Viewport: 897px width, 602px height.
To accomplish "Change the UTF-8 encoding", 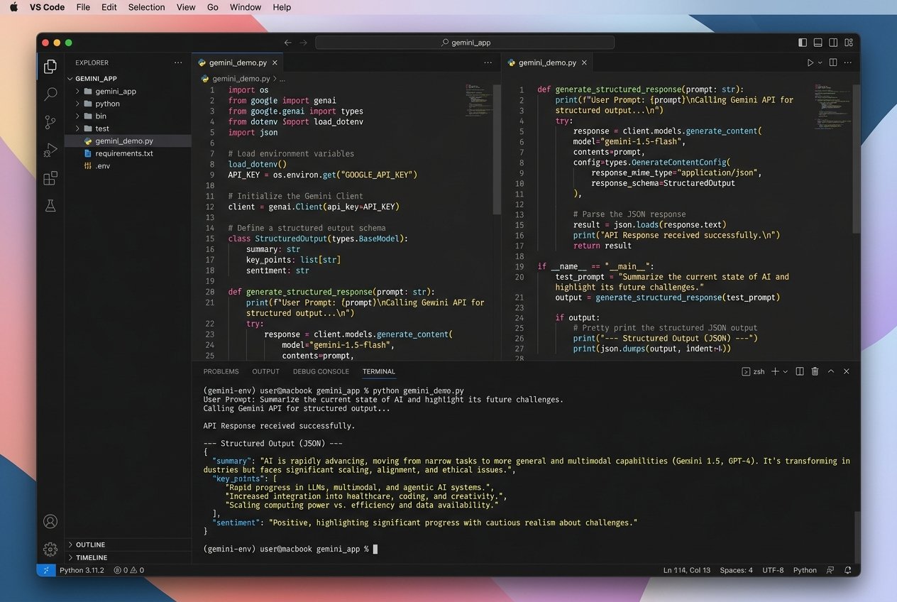I will tap(774, 570).
